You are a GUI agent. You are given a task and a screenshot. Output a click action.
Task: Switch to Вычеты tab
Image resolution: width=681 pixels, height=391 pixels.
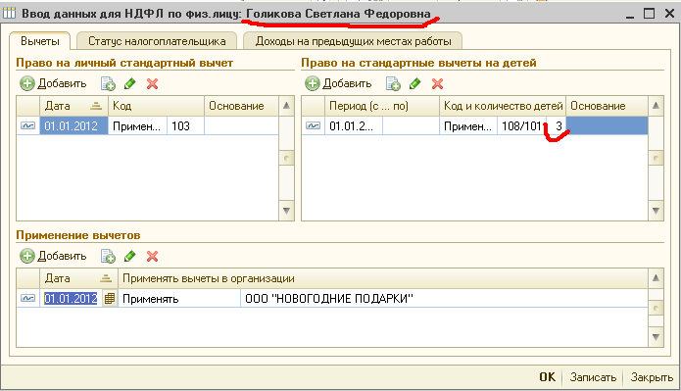point(40,41)
